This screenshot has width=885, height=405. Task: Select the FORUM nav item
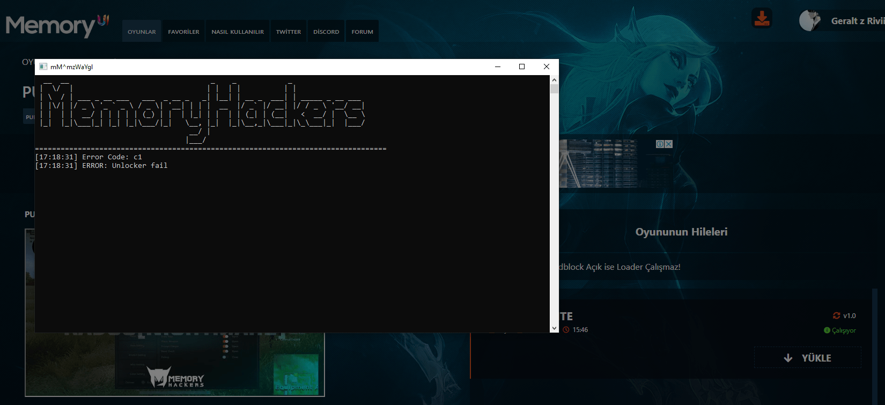click(363, 32)
